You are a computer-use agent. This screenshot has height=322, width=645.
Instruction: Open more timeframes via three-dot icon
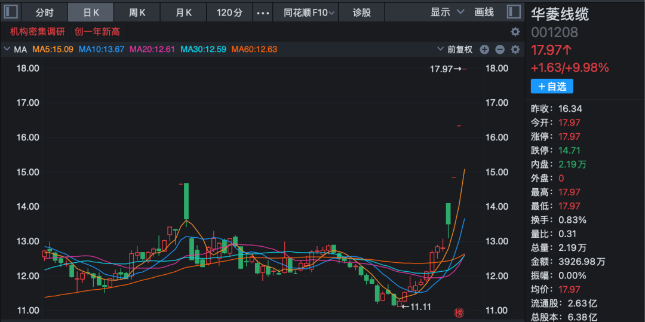pyautogui.click(x=263, y=12)
